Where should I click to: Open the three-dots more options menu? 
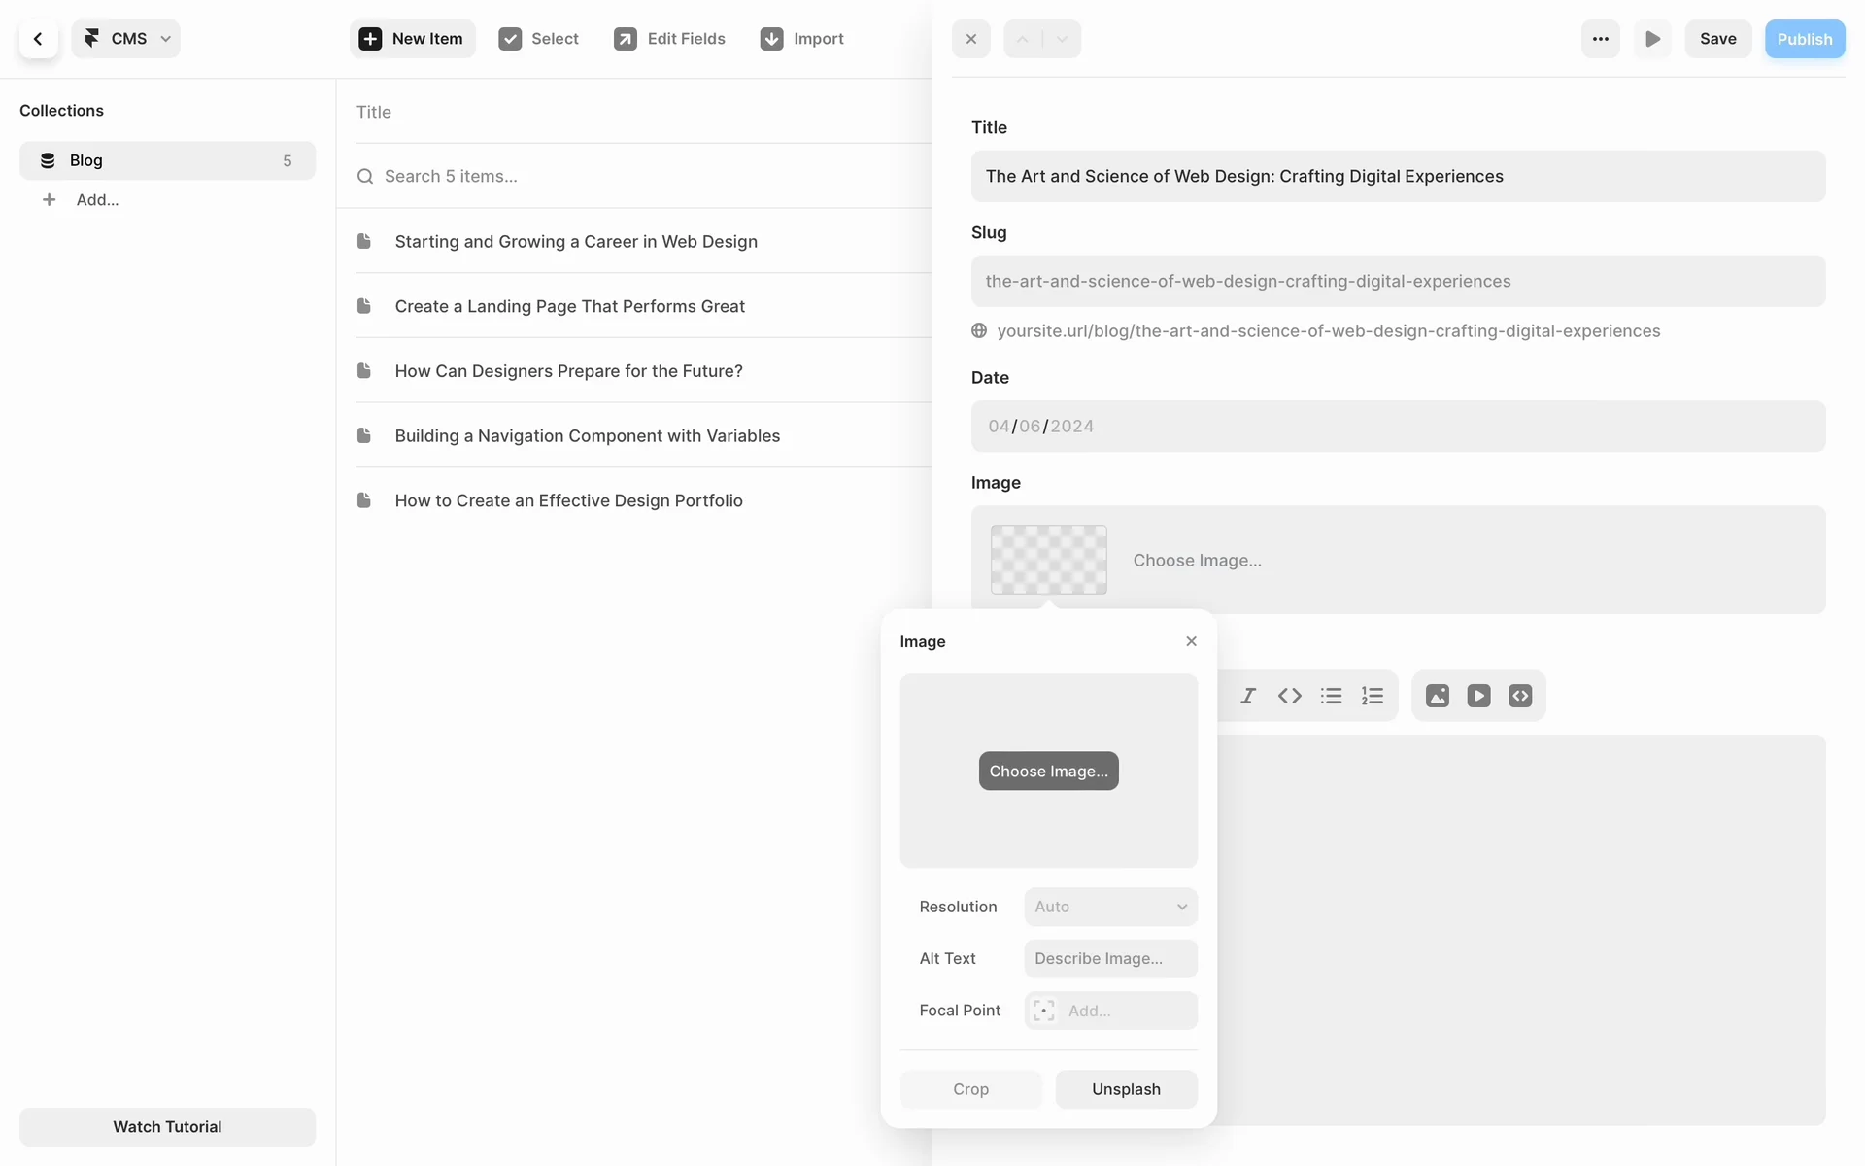click(x=1600, y=39)
